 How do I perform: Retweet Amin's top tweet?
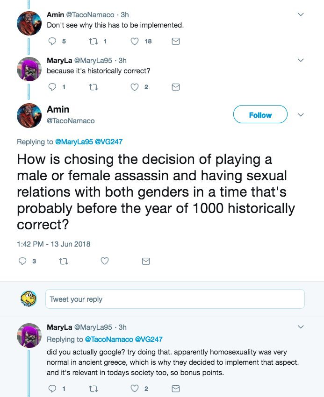click(92, 41)
